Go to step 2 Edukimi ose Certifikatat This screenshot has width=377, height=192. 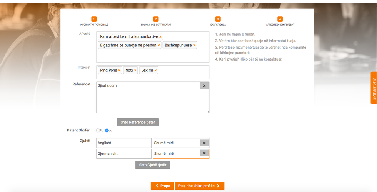click(x=156, y=19)
